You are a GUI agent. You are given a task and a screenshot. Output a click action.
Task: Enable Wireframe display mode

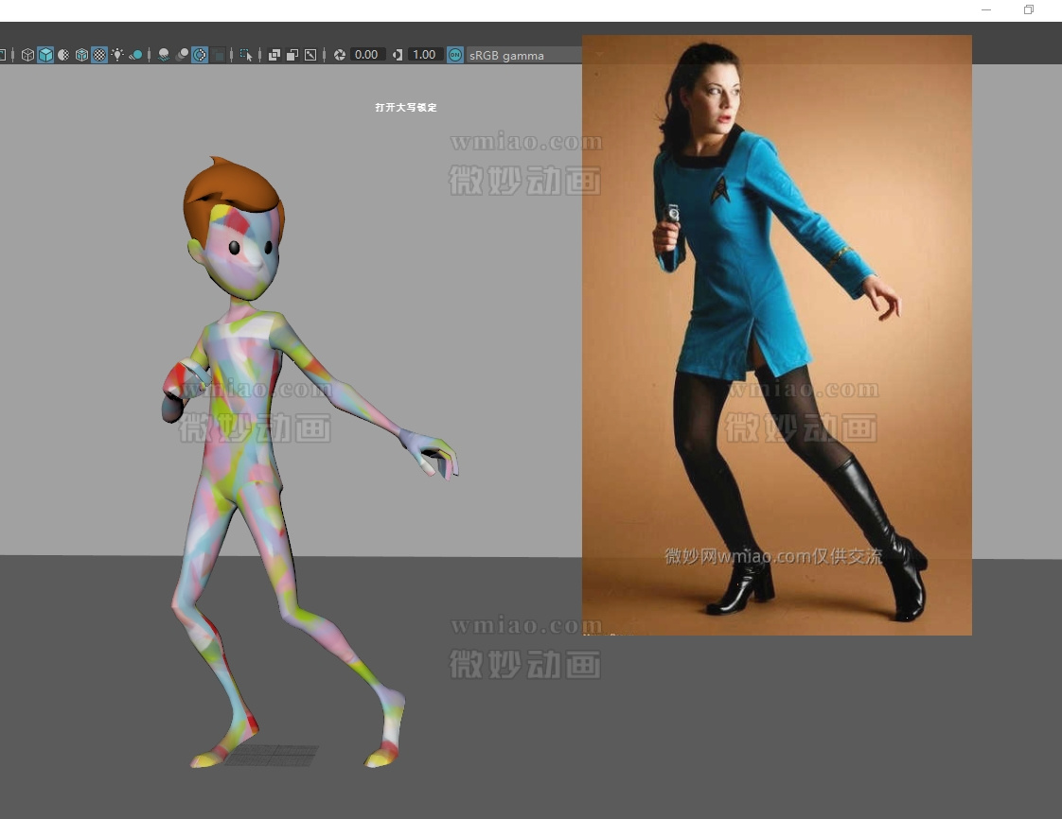coord(27,55)
